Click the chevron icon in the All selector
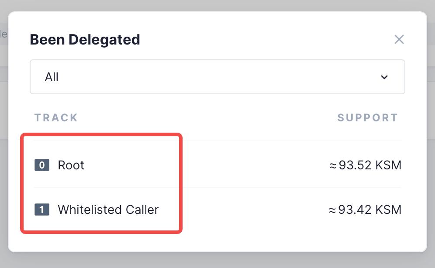This screenshot has height=268, width=435. (384, 77)
